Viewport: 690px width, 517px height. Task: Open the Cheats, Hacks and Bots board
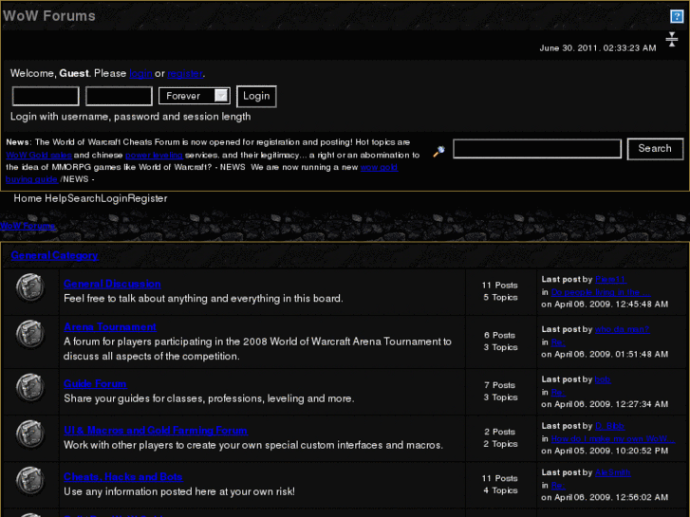[x=123, y=477]
